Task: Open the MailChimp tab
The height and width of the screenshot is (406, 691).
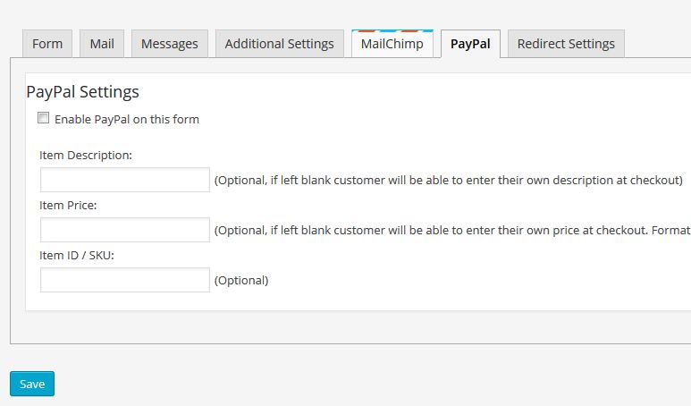Action: click(x=392, y=44)
